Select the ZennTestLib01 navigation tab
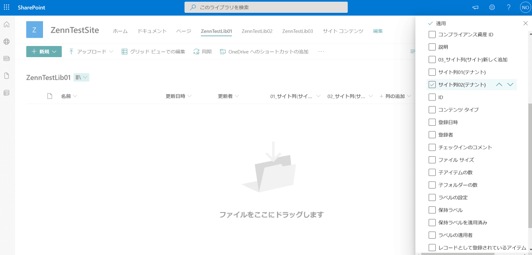 point(216,31)
